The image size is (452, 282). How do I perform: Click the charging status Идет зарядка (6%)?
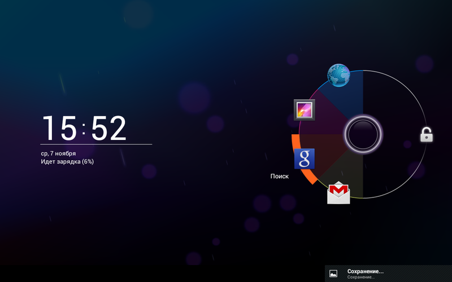coord(67,162)
